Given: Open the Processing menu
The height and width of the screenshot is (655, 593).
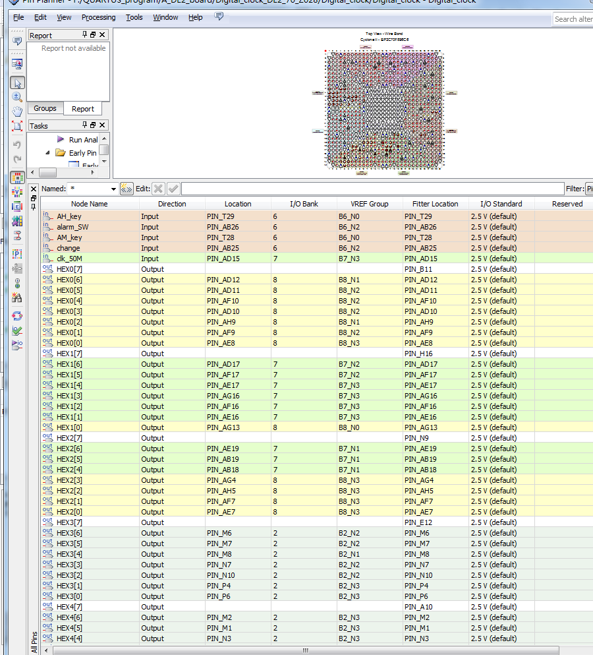Looking at the screenshot, I should point(98,17).
